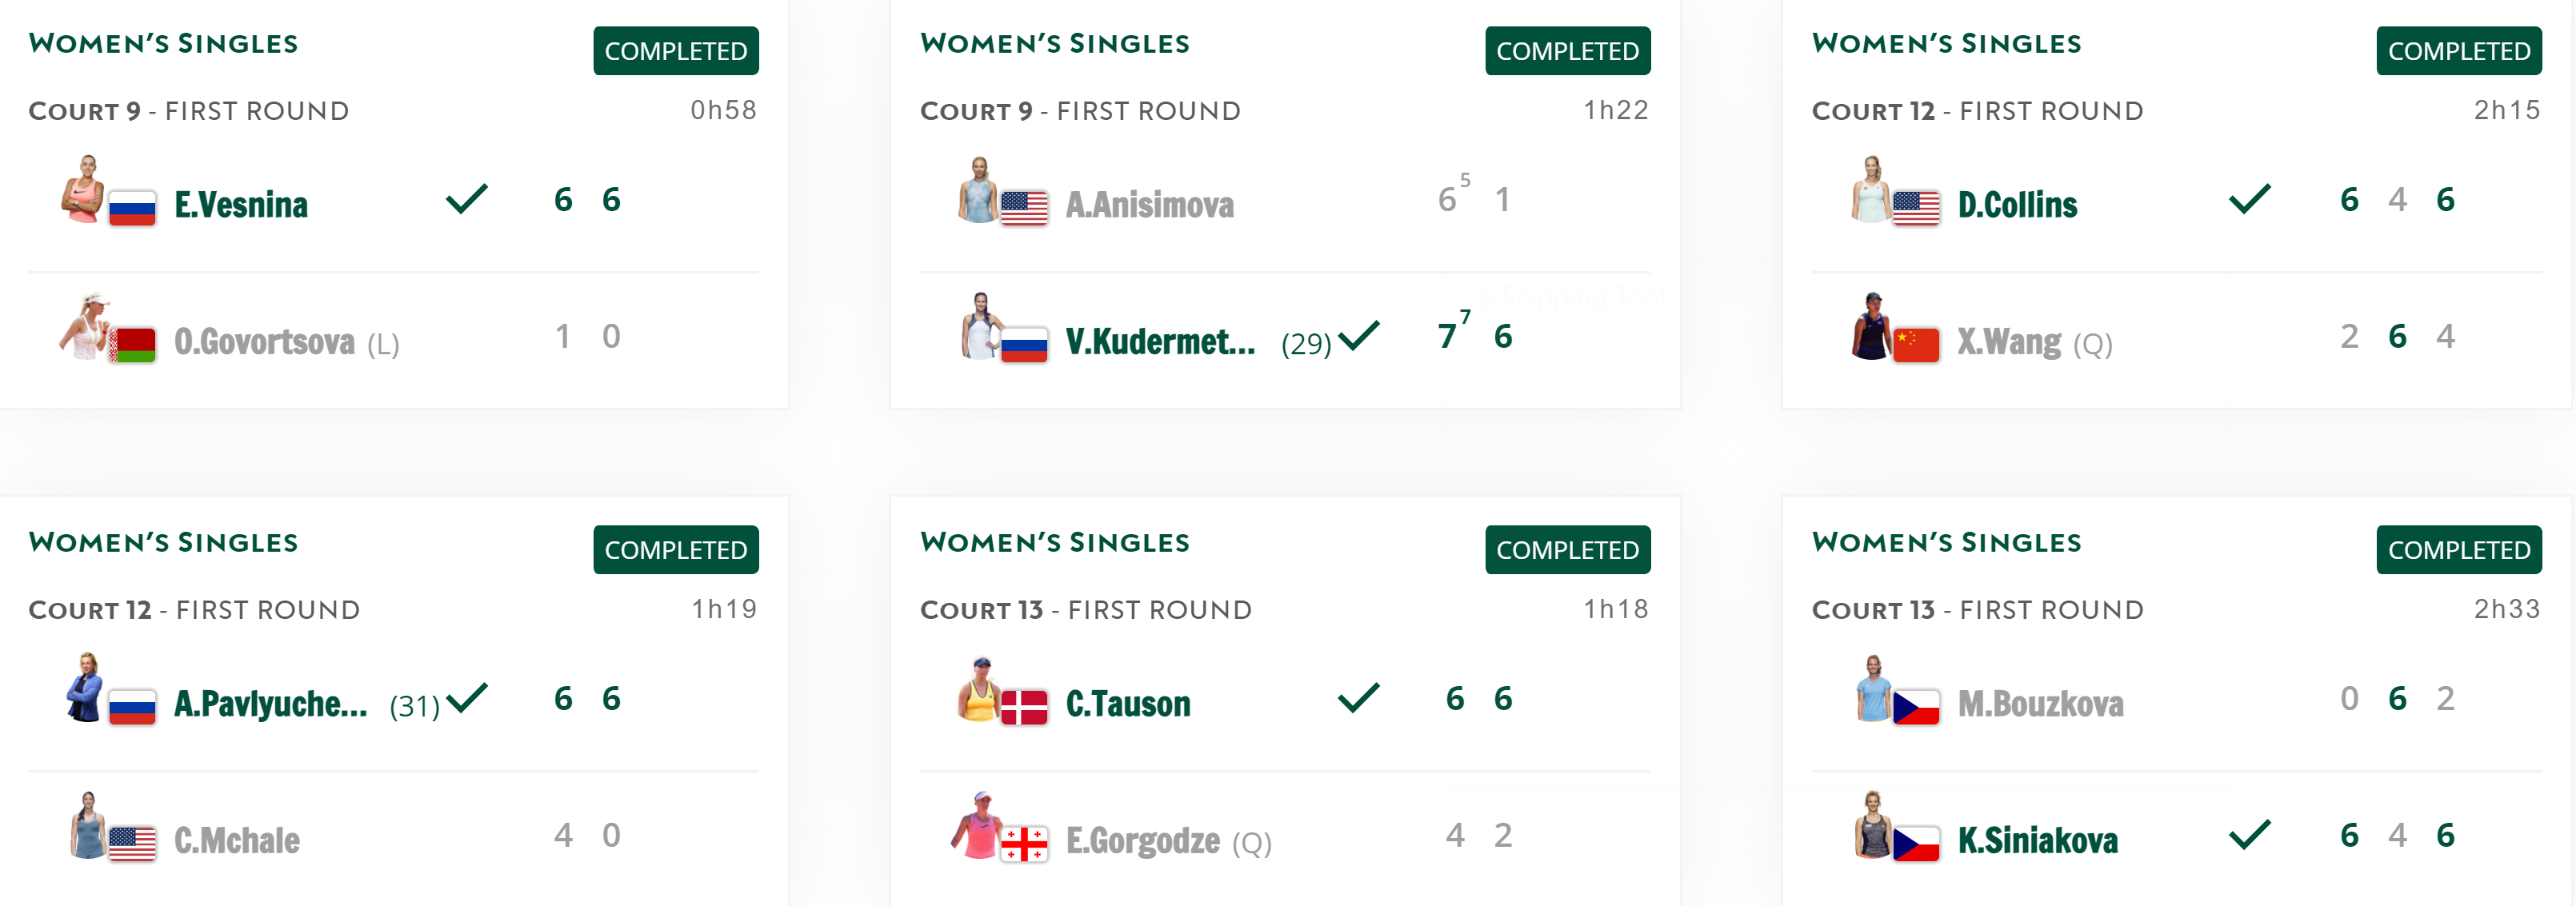Click the Georgia flag beside E.Gorgodze
The width and height of the screenshot is (2576, 906).
tap(1024, 844)
